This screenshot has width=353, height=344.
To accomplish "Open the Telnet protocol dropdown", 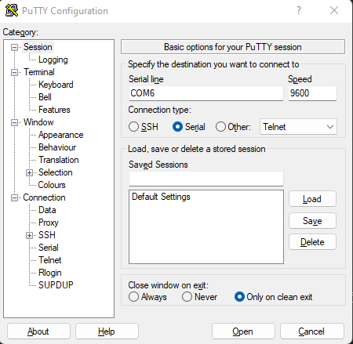I will pyautogui.click(x=298, y=127).
